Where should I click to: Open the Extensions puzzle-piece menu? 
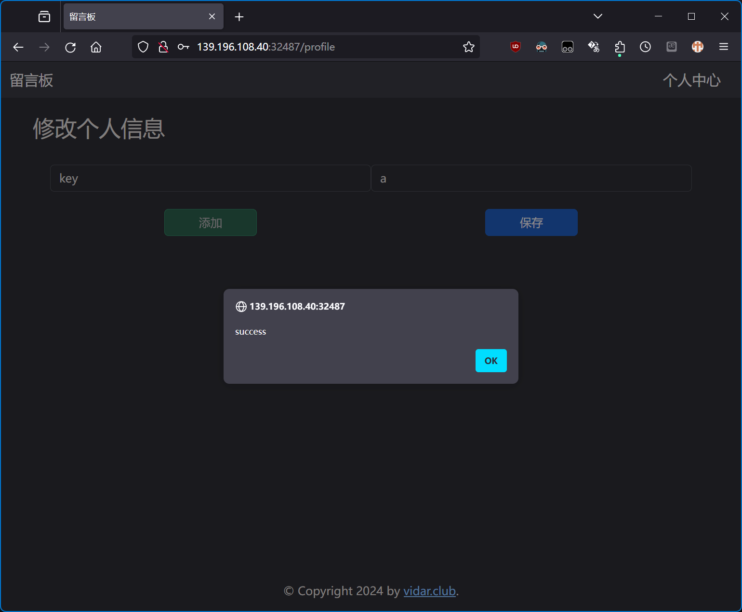pyautogui.click(x=620, y=47)
